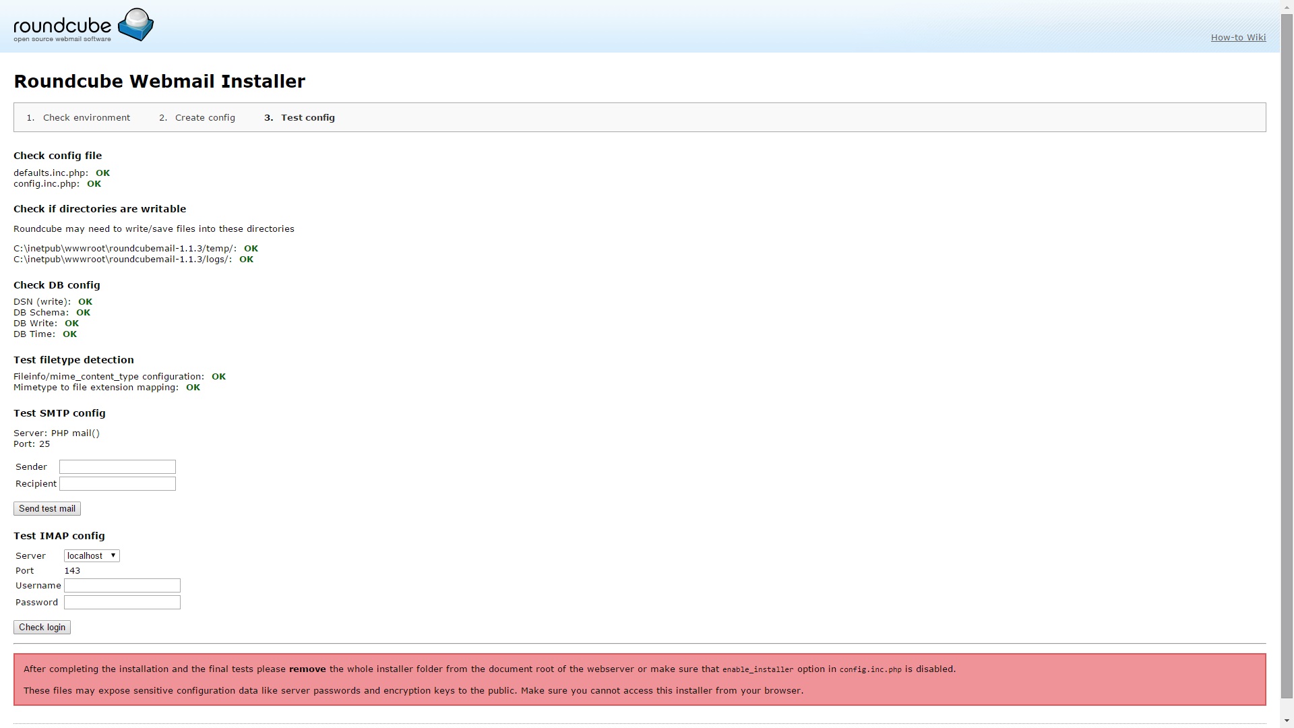Go to Create config step
The width and height of the screenshot is (1294, 728).
(205, 118)
